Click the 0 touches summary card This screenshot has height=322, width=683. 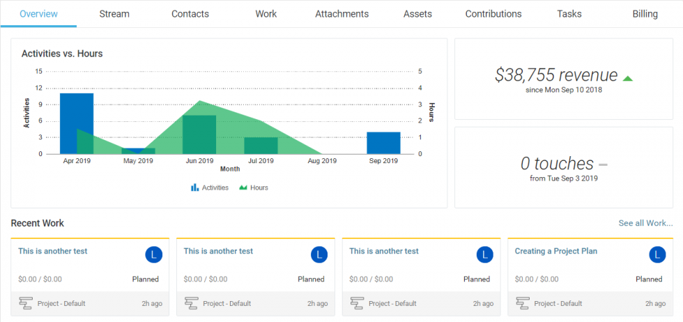[x=563, y=167]
